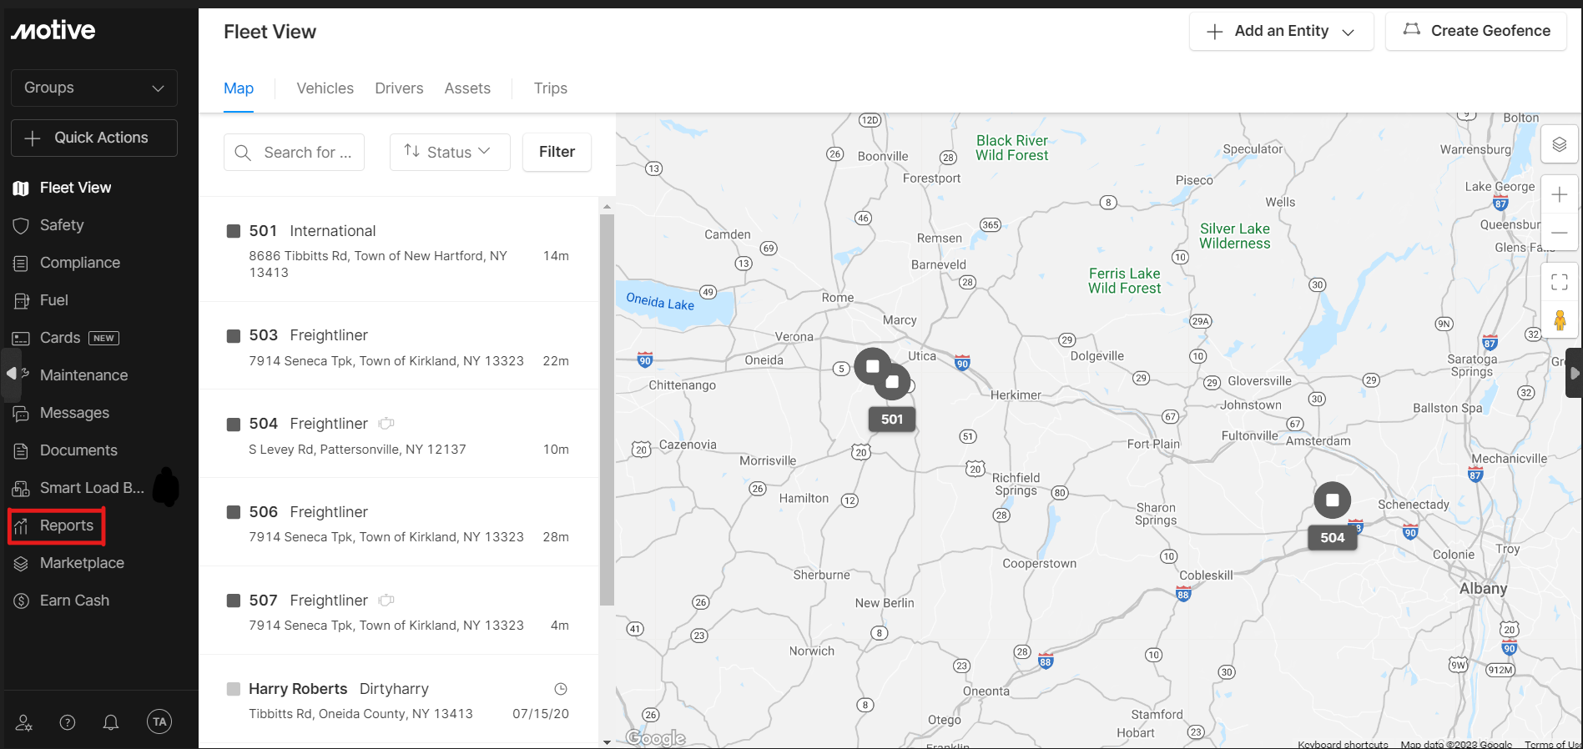Expand the Groups dropdown
The height and width of the screenshot is (749, 1583).
pos(94,88)
